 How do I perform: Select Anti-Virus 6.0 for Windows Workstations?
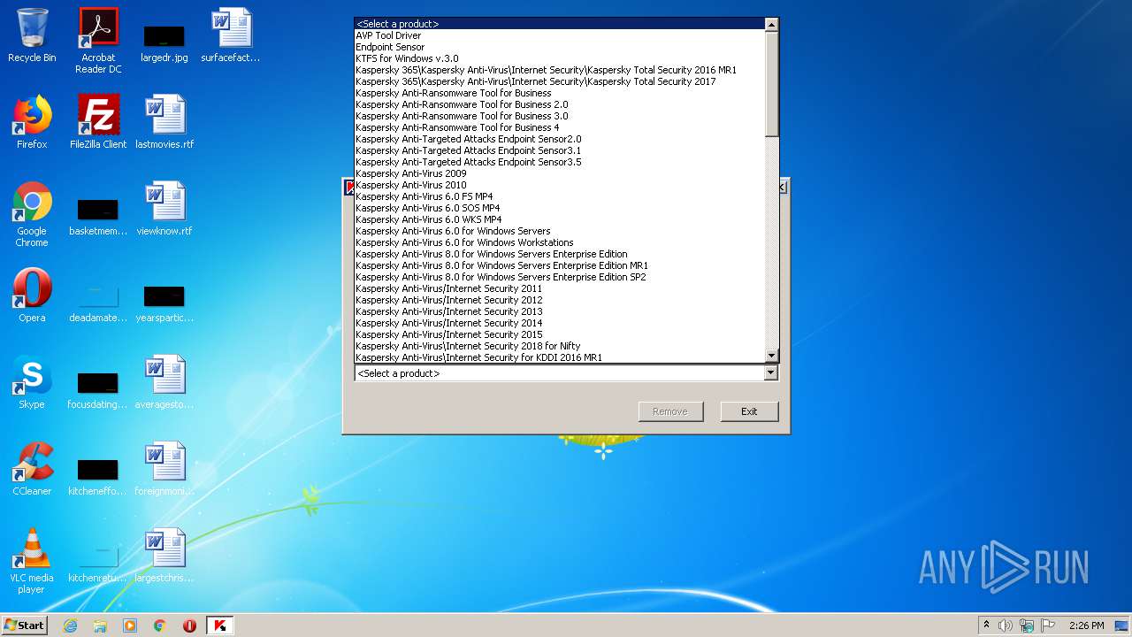559,242
